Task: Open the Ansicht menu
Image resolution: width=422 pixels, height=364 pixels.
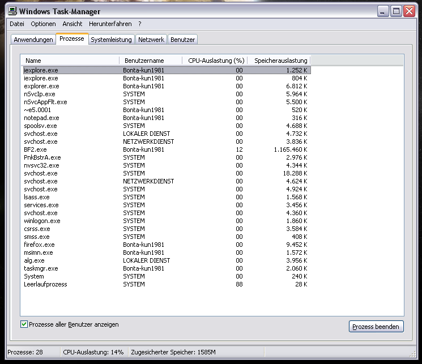Action: [73, 24]
